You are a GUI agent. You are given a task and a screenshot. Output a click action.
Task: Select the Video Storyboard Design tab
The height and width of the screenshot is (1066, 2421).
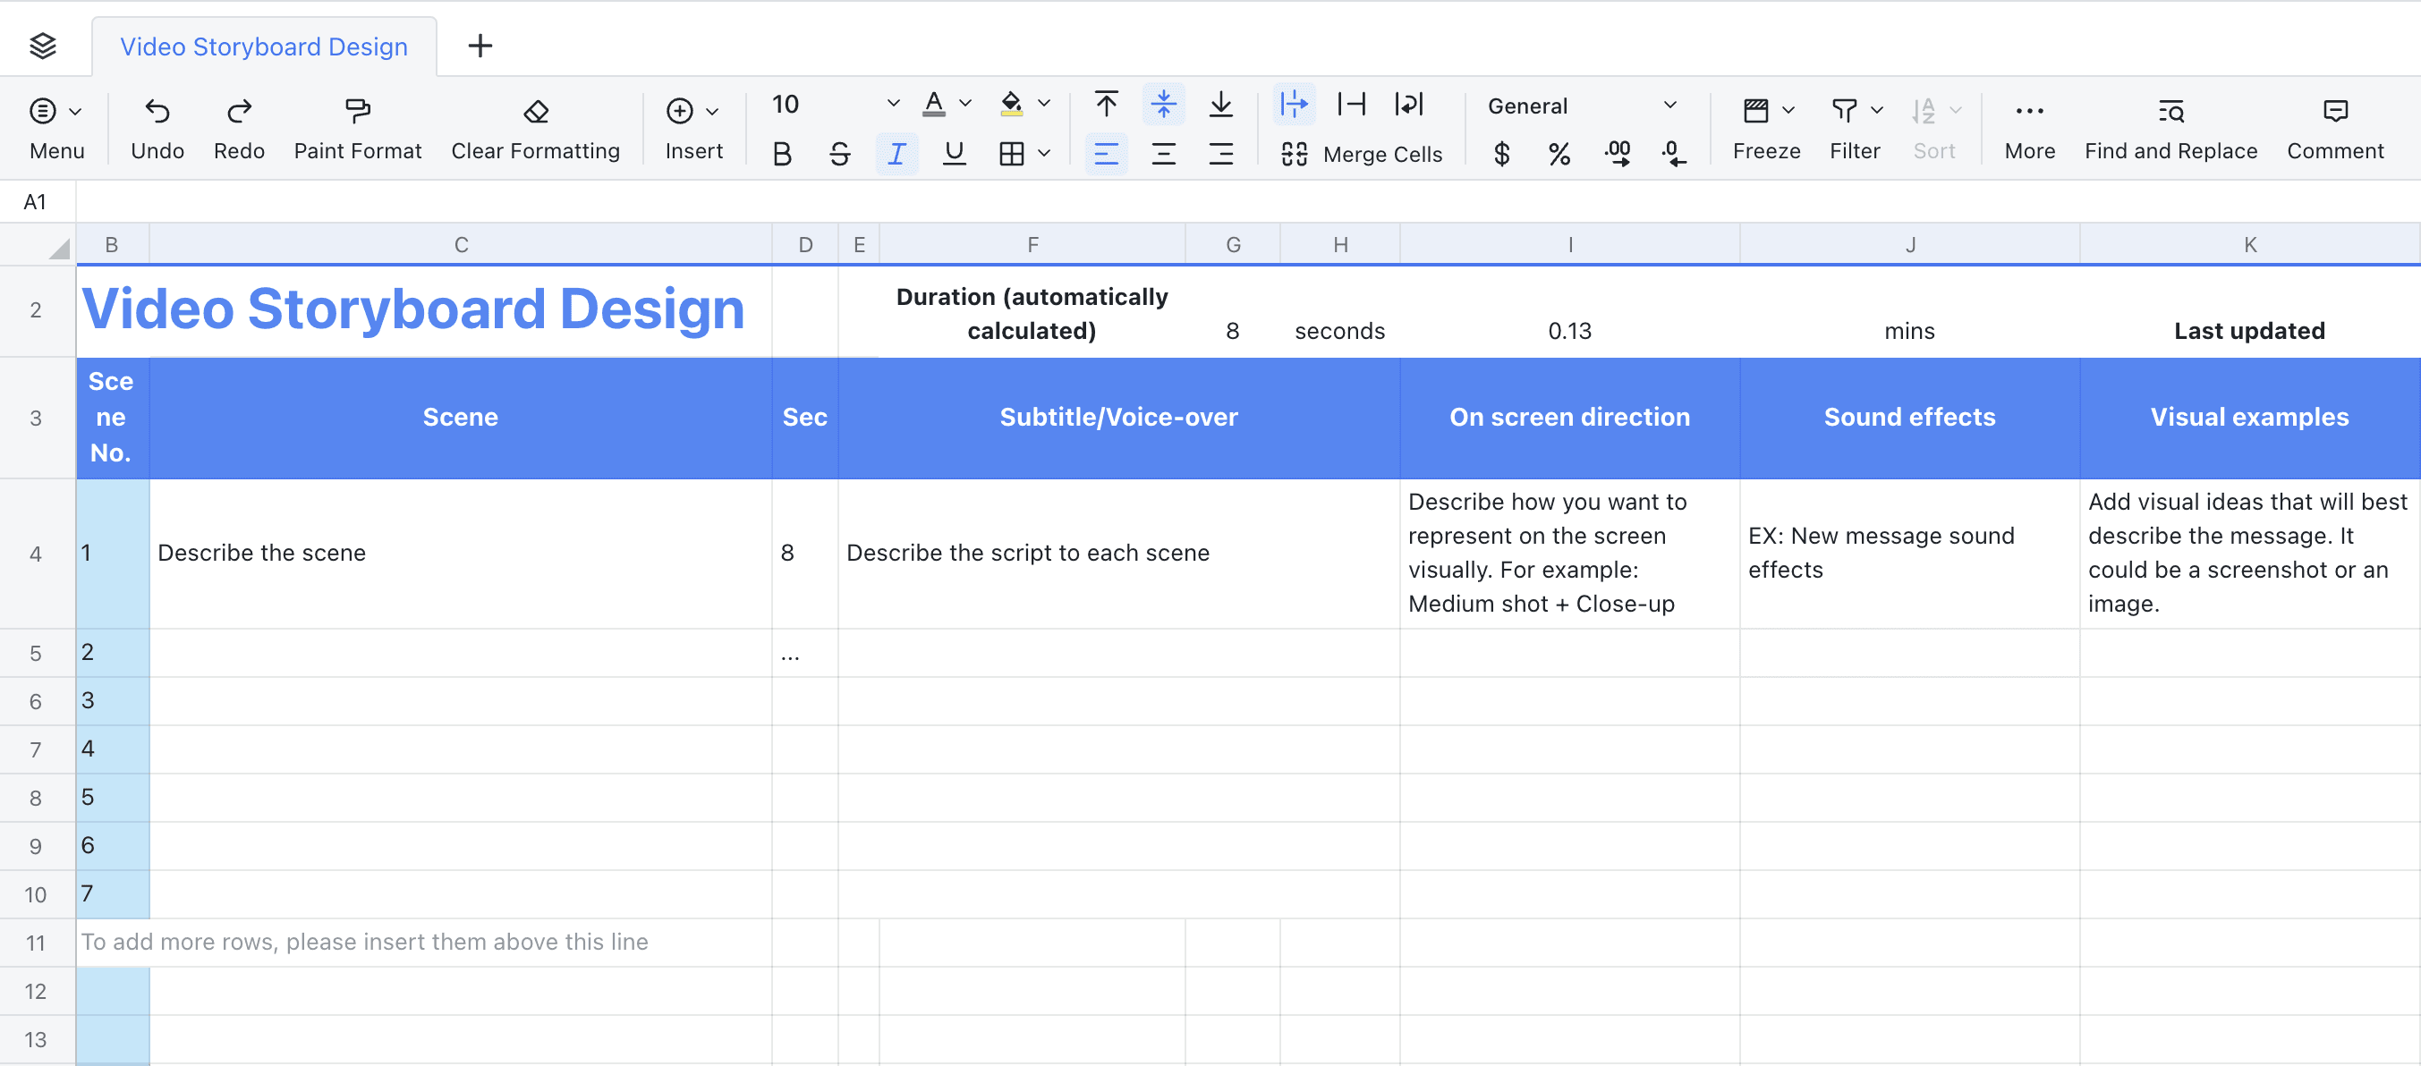pos(264,46)
